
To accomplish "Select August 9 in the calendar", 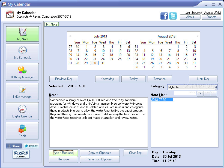I will click(187, 51).
